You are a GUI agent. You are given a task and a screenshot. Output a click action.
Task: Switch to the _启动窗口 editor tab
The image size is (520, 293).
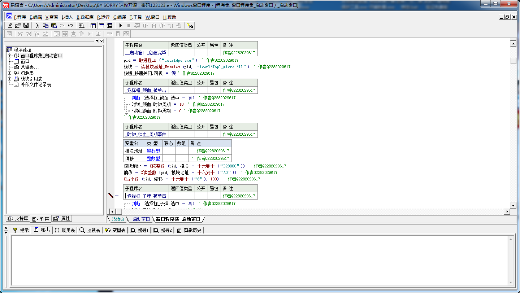[140, 219]
